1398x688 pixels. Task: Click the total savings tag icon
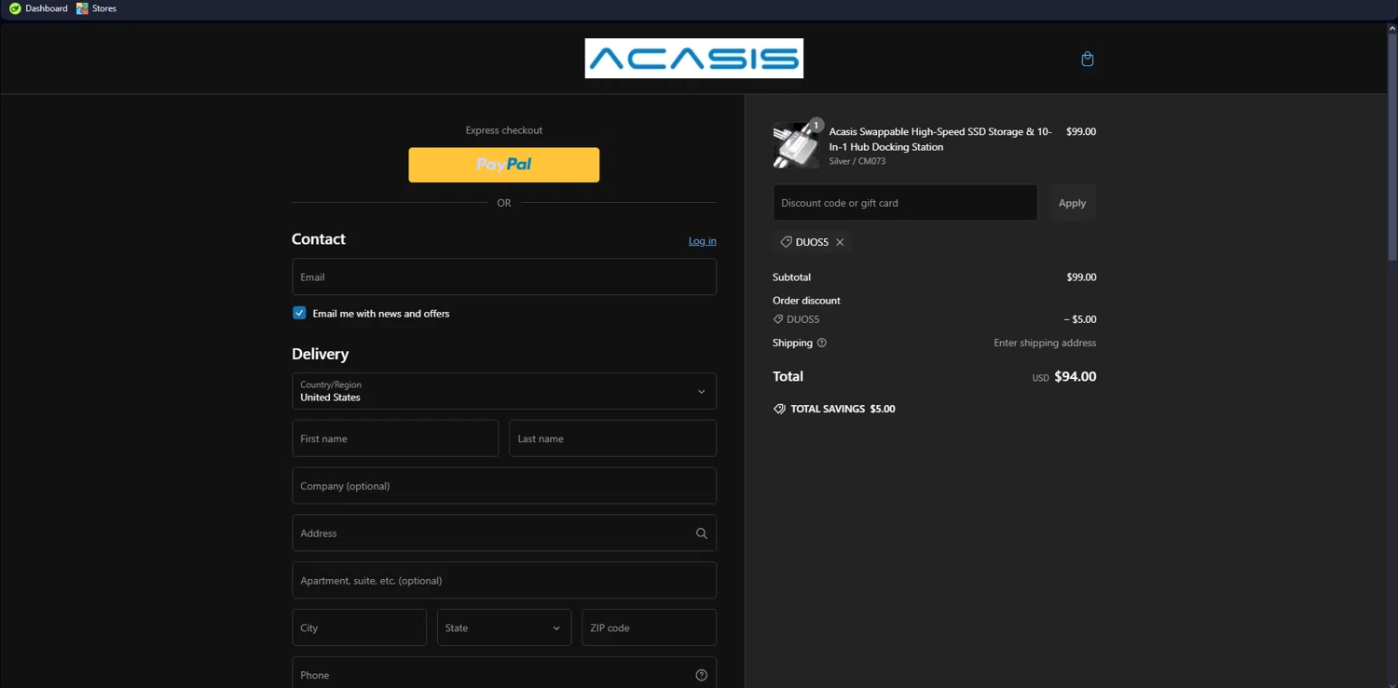point(779,409)
